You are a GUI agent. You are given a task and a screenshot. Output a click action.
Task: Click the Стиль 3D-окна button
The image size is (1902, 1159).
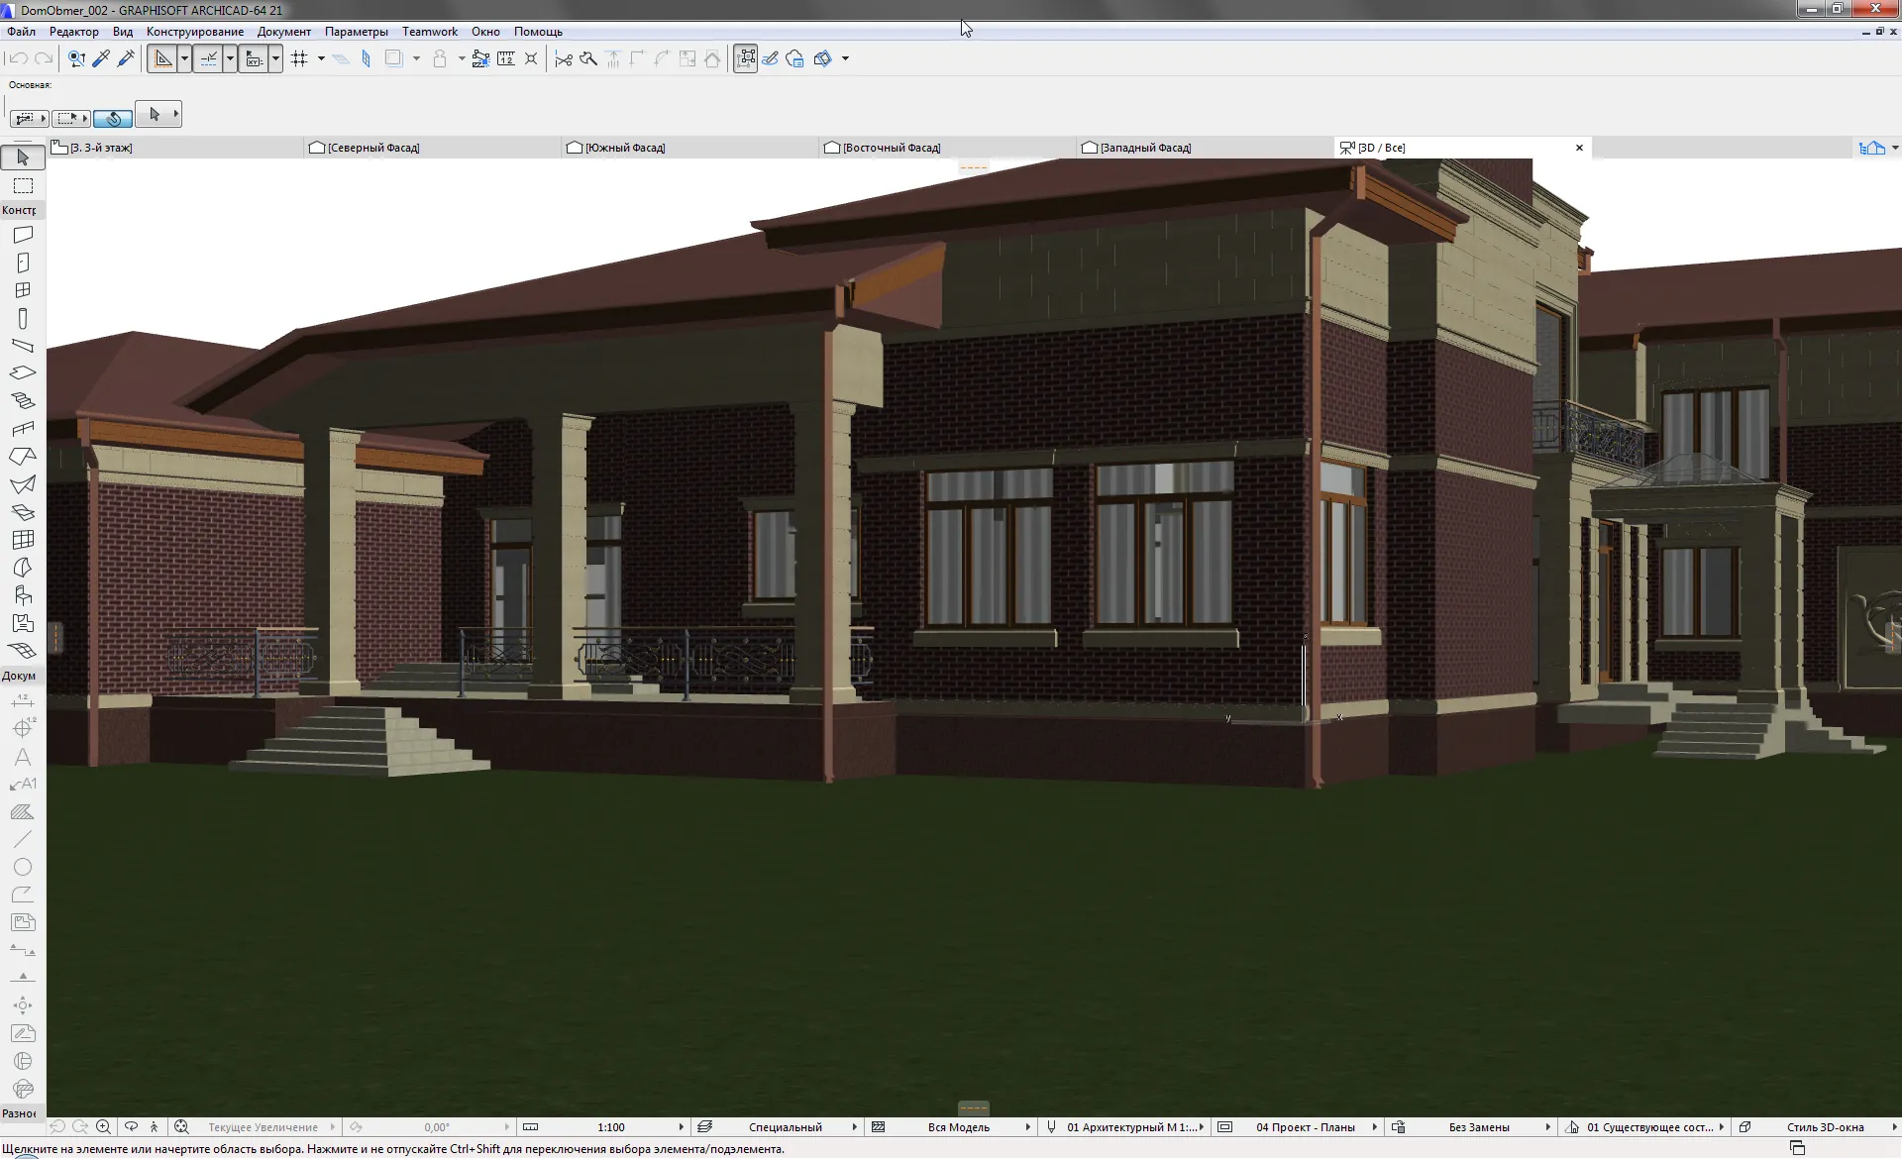tap(1825, 1127)
